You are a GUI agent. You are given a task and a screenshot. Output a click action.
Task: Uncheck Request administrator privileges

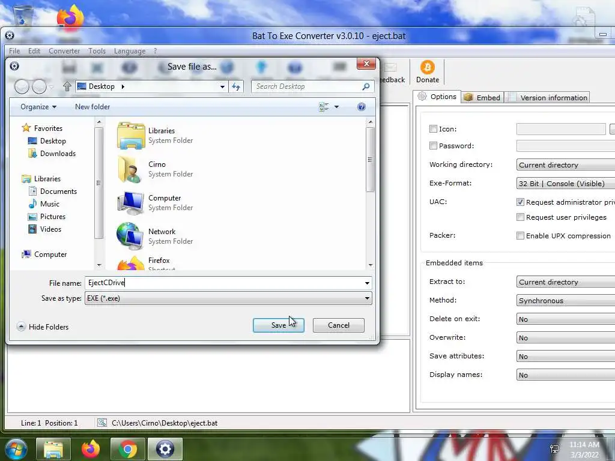520,202
